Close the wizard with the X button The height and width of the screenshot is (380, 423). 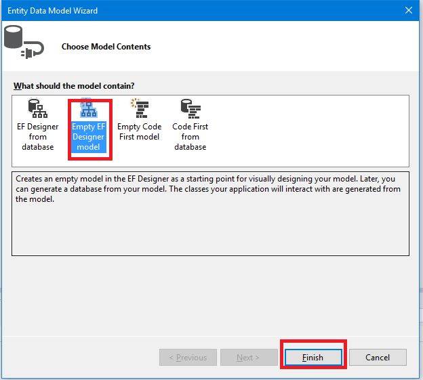[409, 11]
